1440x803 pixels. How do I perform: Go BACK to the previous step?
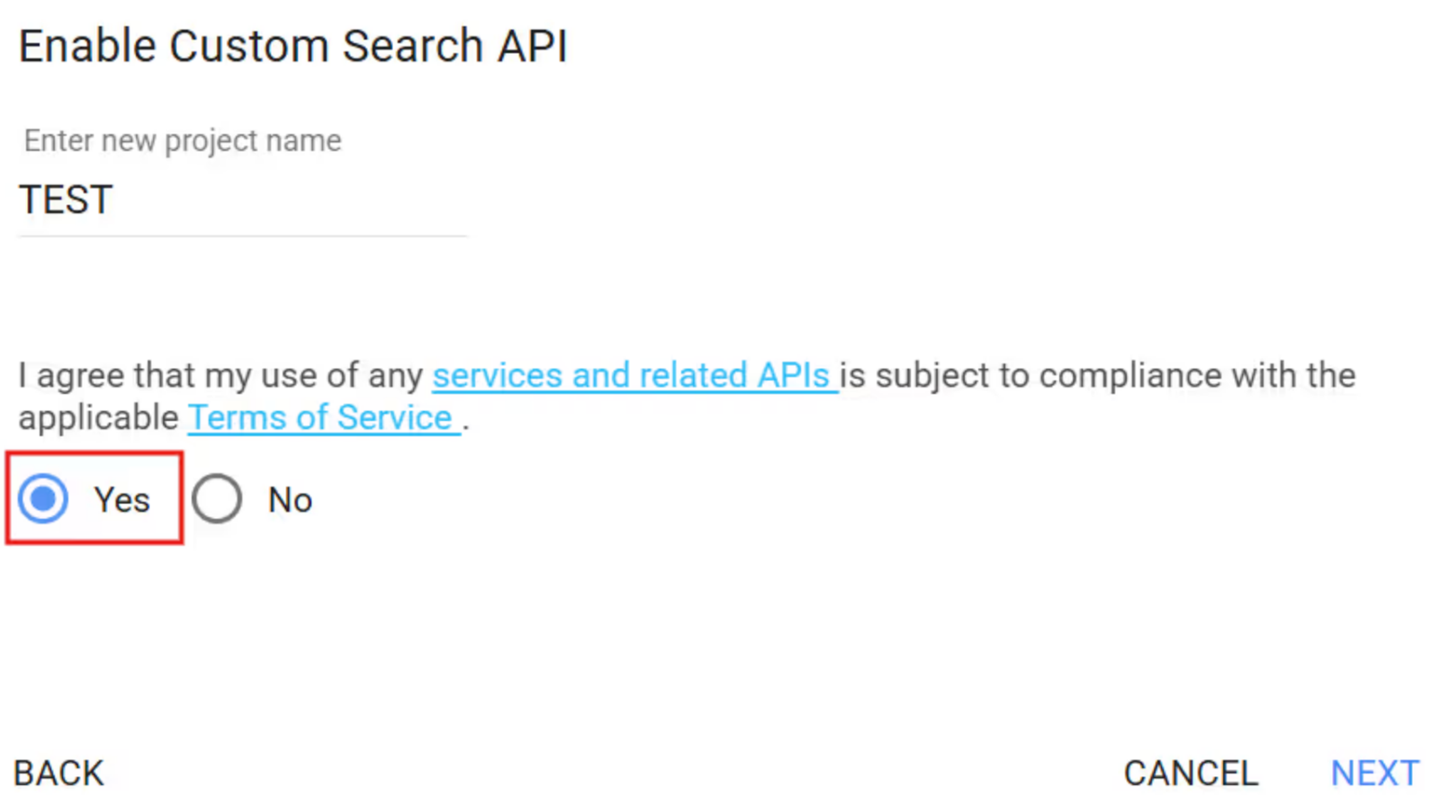tap(58, 772)
